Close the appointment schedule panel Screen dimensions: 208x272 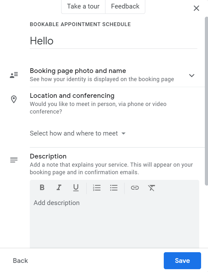[196, 8]
